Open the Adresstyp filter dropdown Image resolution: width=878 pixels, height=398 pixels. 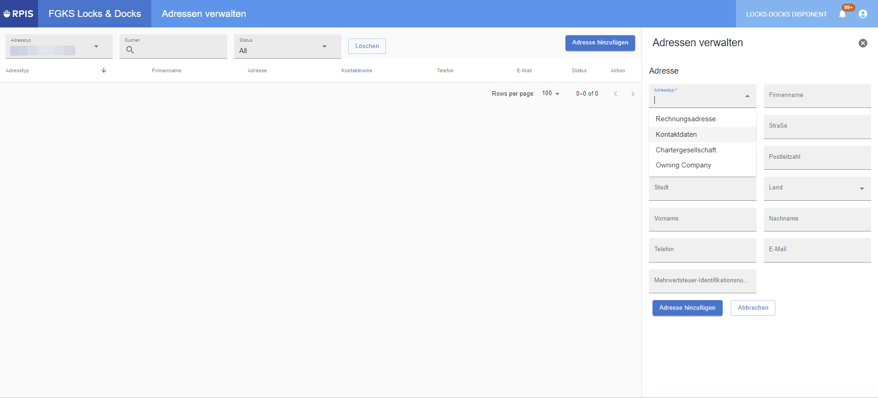[x=59, y=46]
